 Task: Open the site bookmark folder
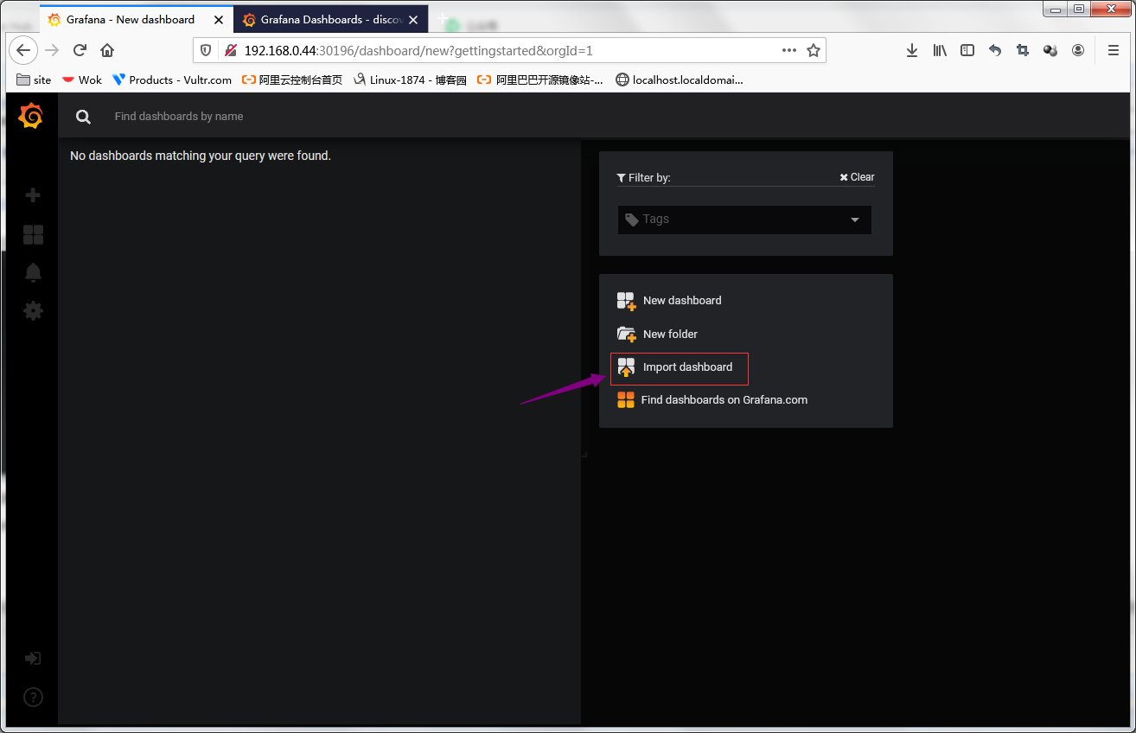point(35,80)
